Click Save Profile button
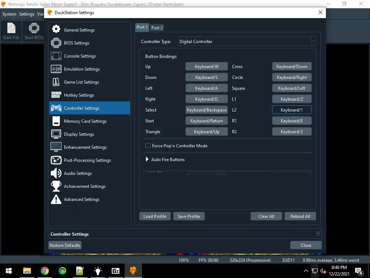Image resolution: width=370 pixels, height=278 pixels. pyautogui.click(x=189, y=216)
